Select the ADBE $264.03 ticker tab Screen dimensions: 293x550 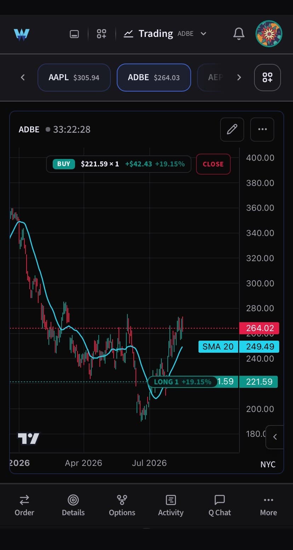point(154,77)
